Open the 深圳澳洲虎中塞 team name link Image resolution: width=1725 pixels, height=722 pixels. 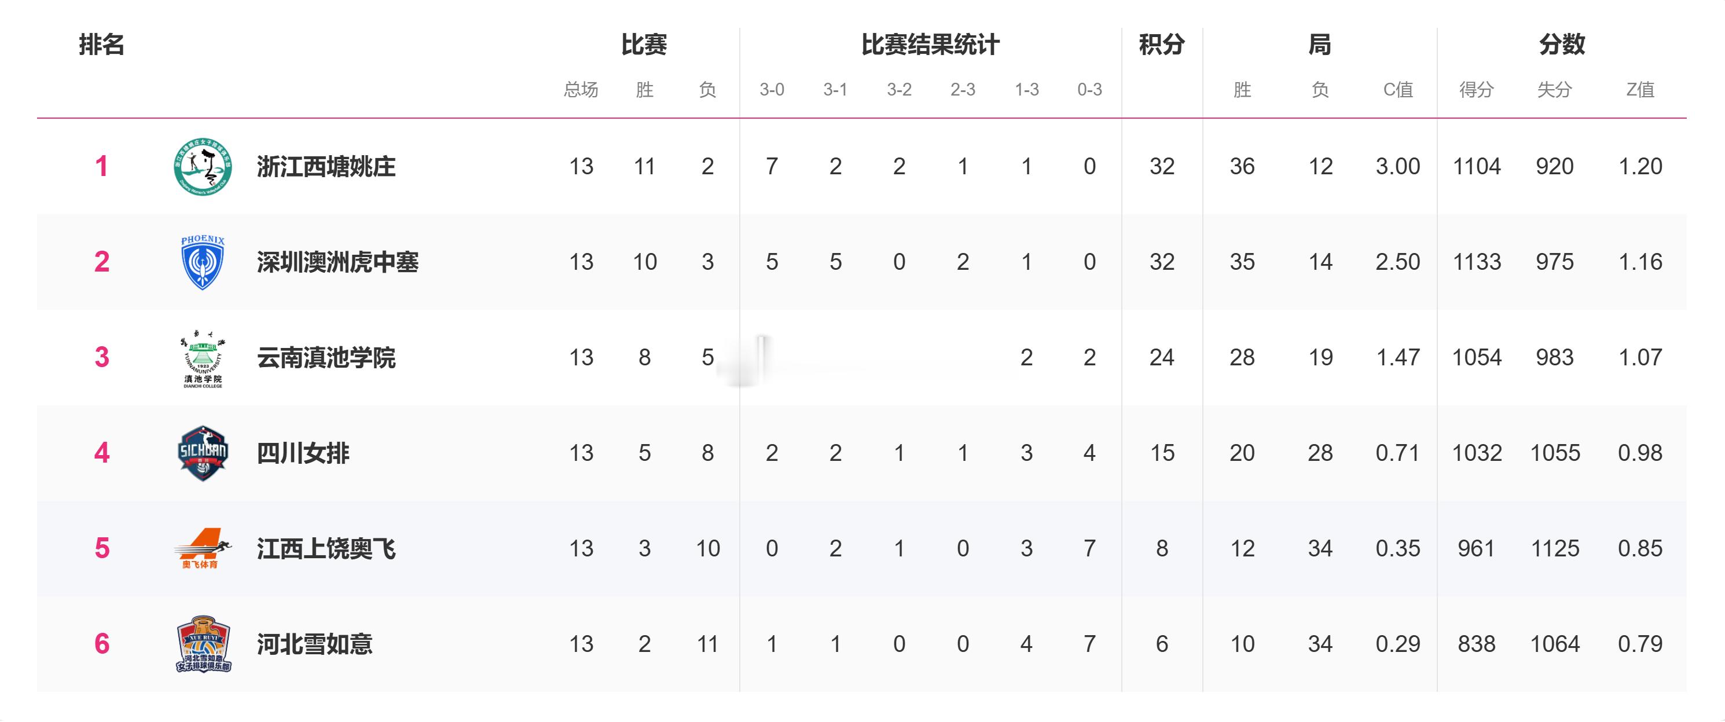coord(337,262)
